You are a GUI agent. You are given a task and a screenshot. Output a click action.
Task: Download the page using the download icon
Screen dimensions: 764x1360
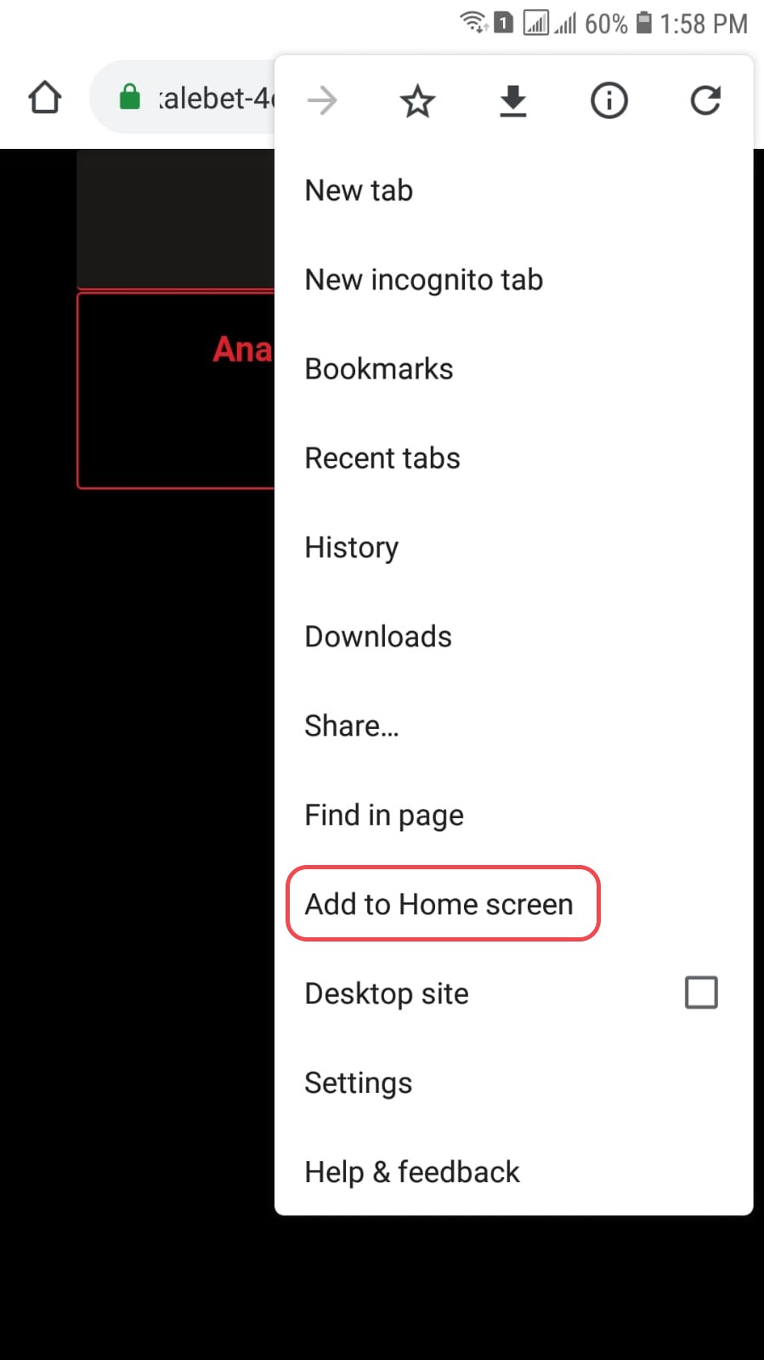tap(513, 101)
